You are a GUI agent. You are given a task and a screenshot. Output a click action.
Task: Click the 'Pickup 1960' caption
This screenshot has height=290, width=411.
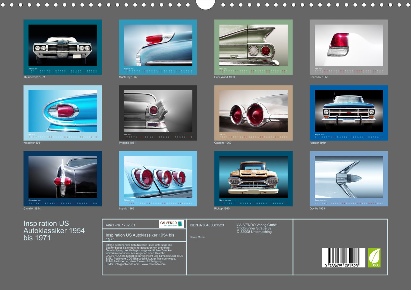pyautogui.click(x=222, y=208)
